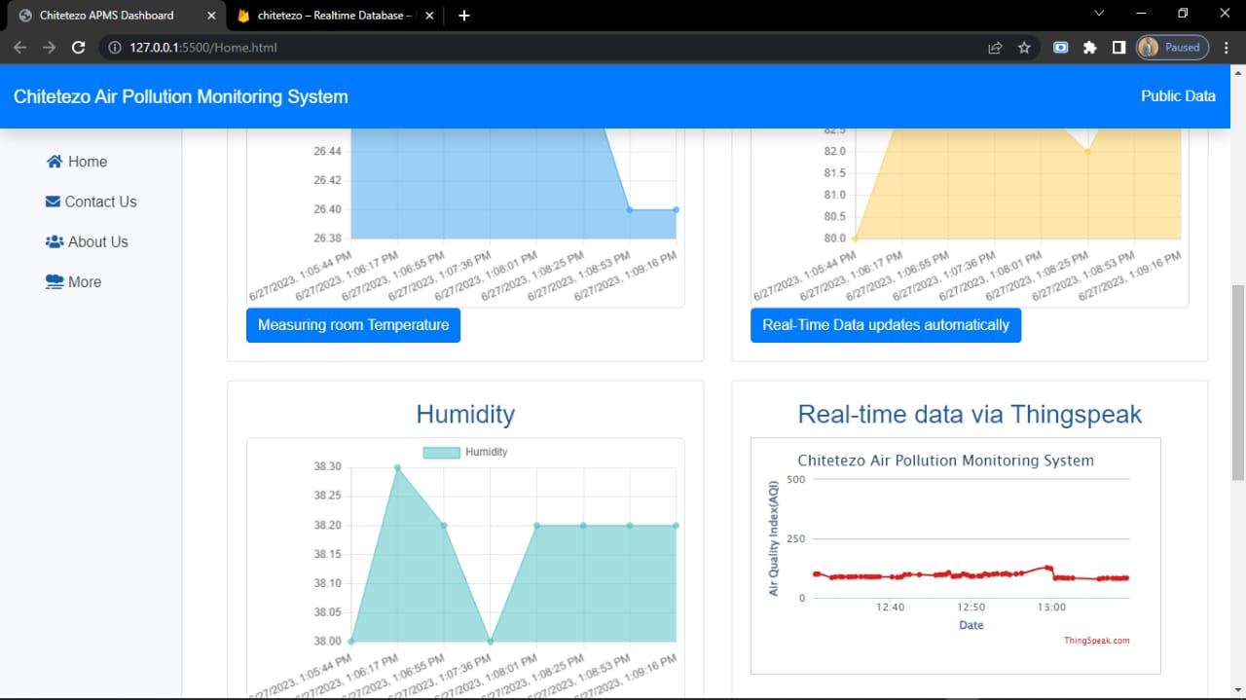Viewport: 1246px width, 700px height.
Task: Open the About Us sidebar link
Action: tap(87, 241)
